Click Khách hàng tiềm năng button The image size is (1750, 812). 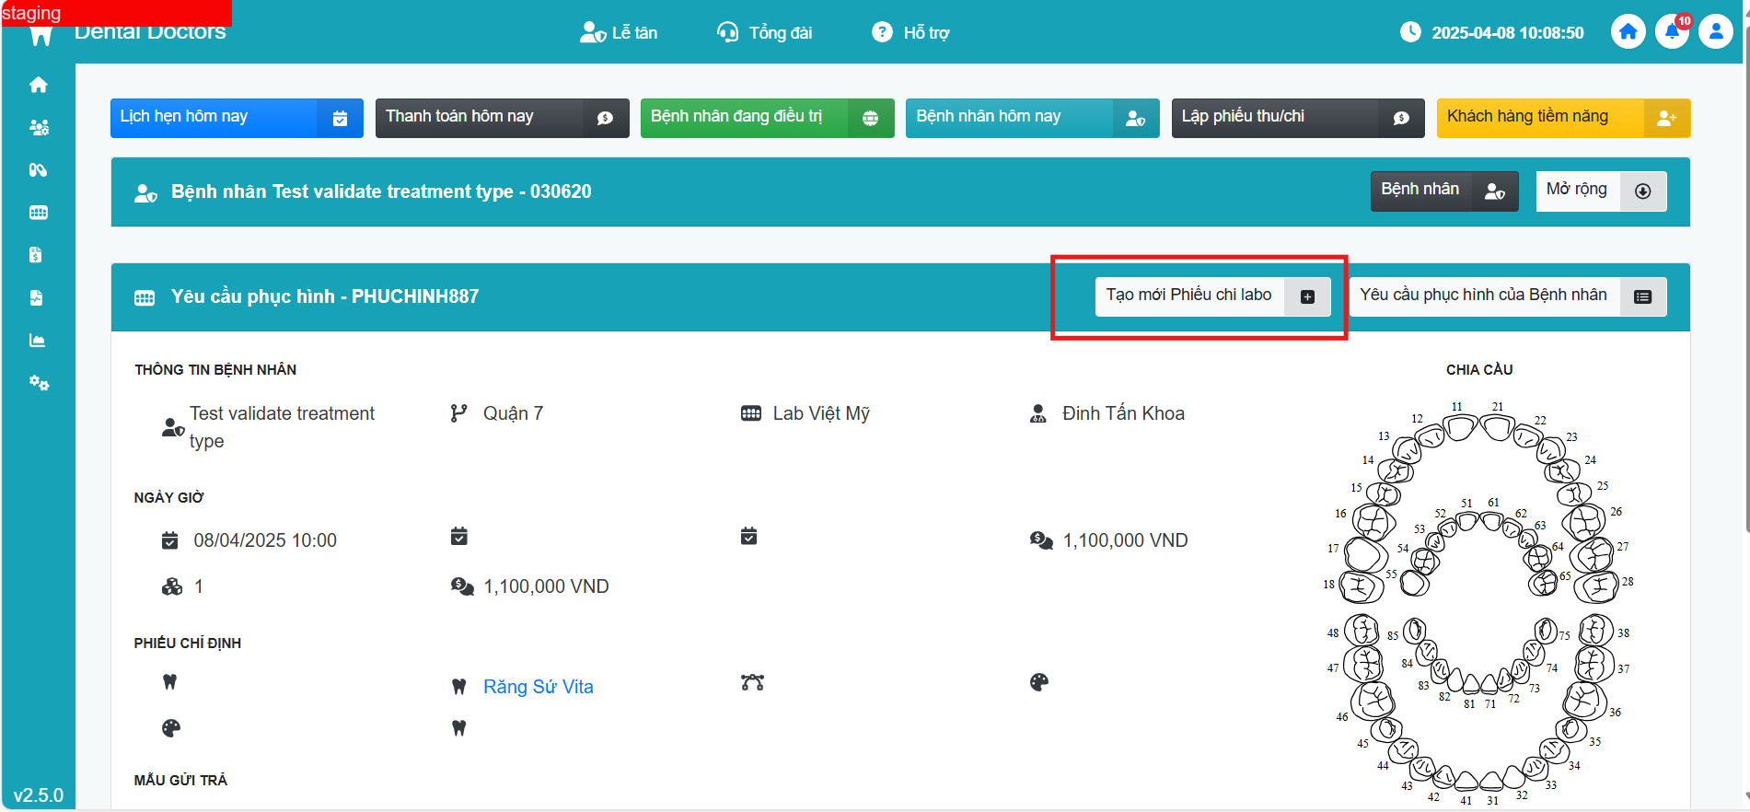pyautogui.click(x=1562, y=118)
